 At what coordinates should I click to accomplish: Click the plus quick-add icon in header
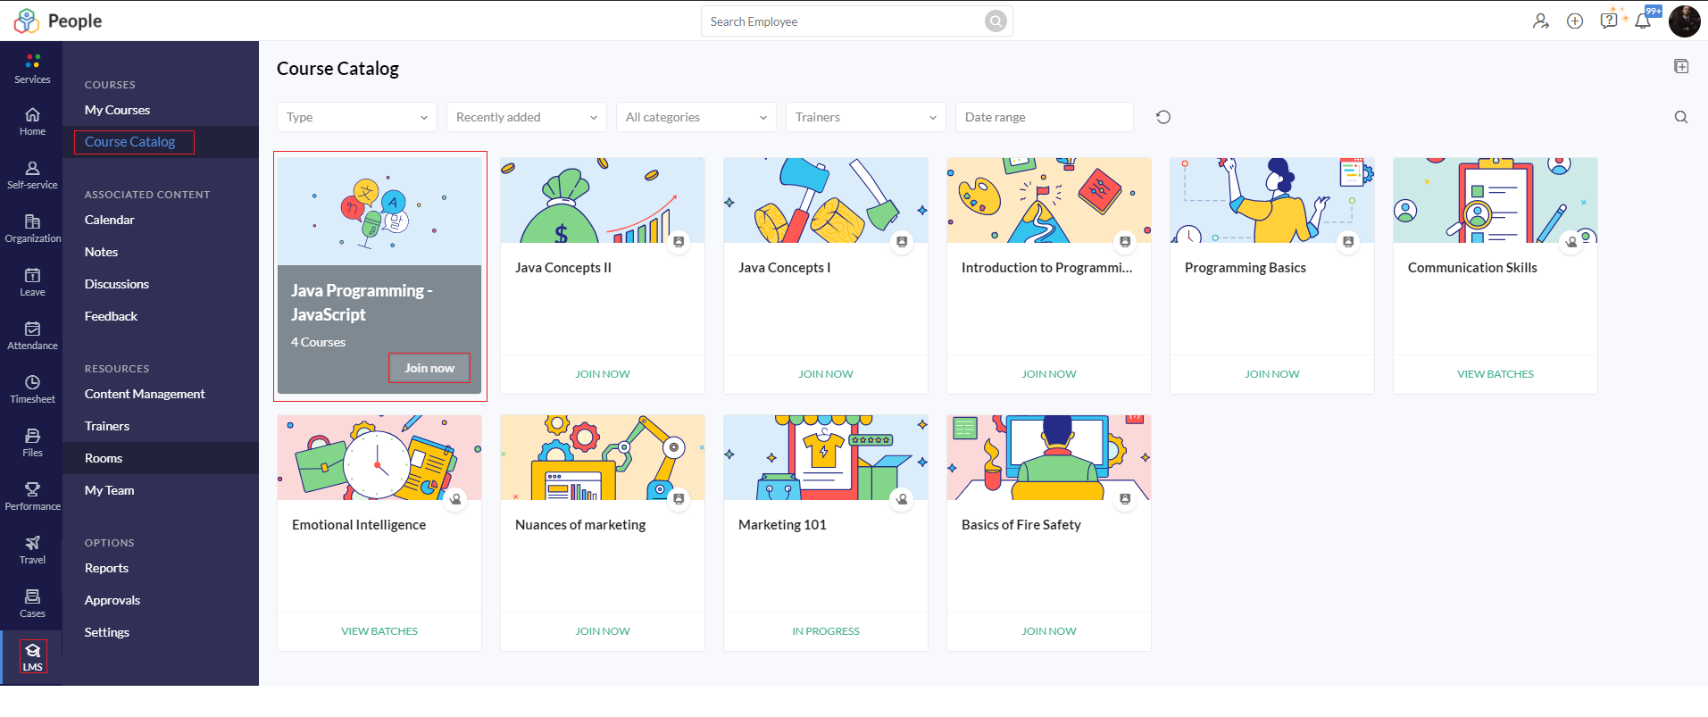tap(1575, 21)
